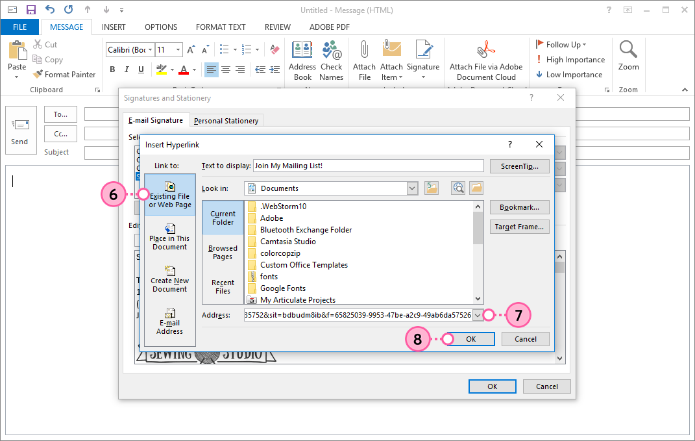Decrease the indent level

(x=260, y=69)
